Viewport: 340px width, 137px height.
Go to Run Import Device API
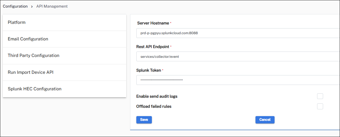tap(31, 72)
